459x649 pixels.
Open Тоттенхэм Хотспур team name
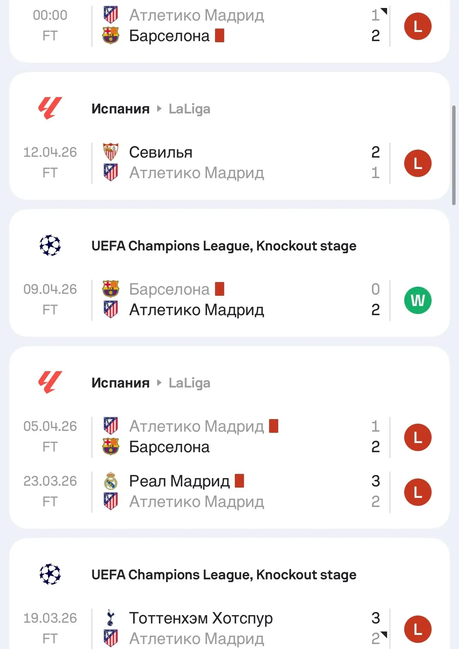[201, 618]
